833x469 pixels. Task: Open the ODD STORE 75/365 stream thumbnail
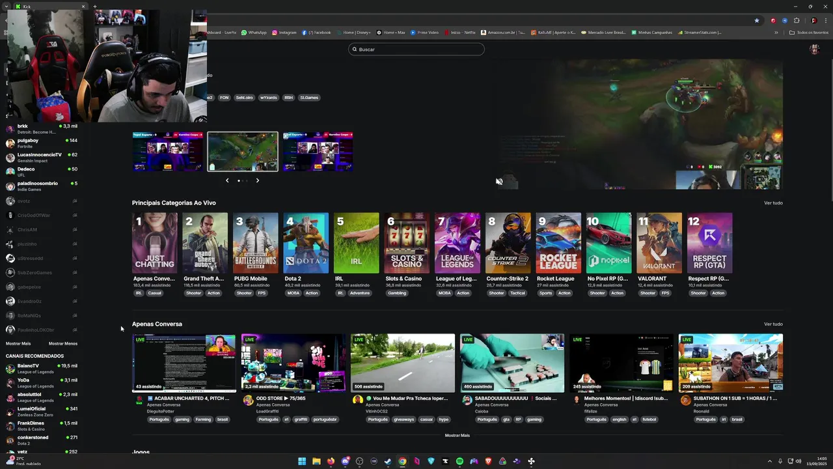click(x=294, y=363)
